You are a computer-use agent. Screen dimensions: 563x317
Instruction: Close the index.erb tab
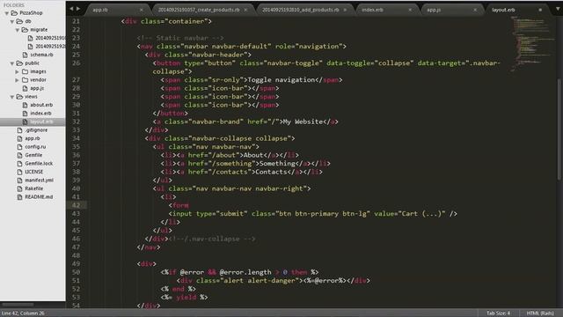pyautogui.click(x=410, y=10)
